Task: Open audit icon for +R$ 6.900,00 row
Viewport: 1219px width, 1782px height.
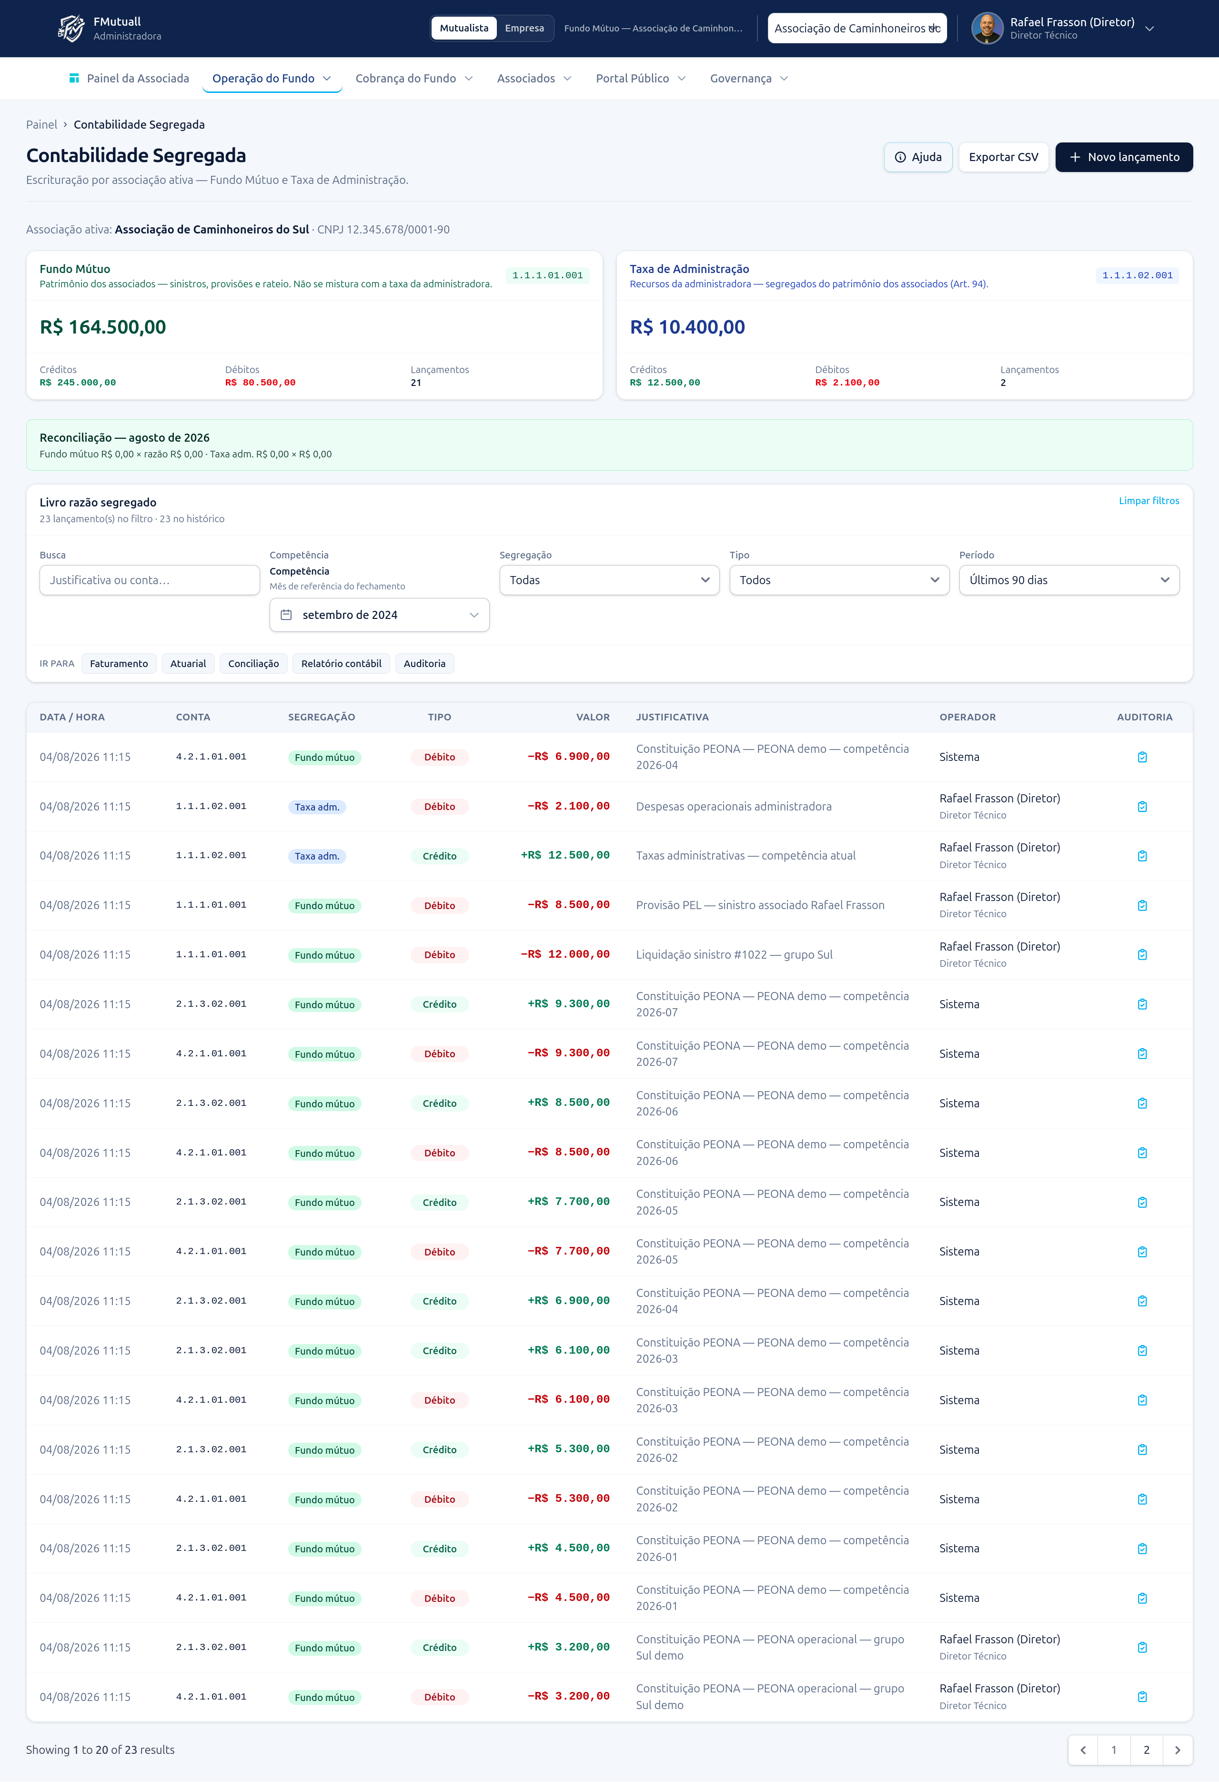Action: 1142,1301
